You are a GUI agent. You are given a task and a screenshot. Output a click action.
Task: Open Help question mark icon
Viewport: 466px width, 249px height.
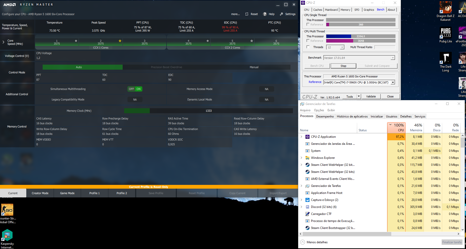pyautogui.click(x=265, y=14)
